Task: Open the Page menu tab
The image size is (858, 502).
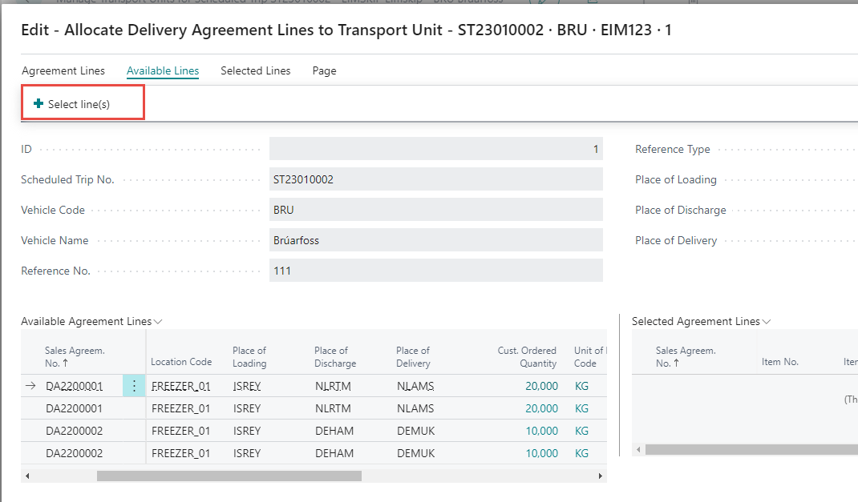Action: [324, 70]
